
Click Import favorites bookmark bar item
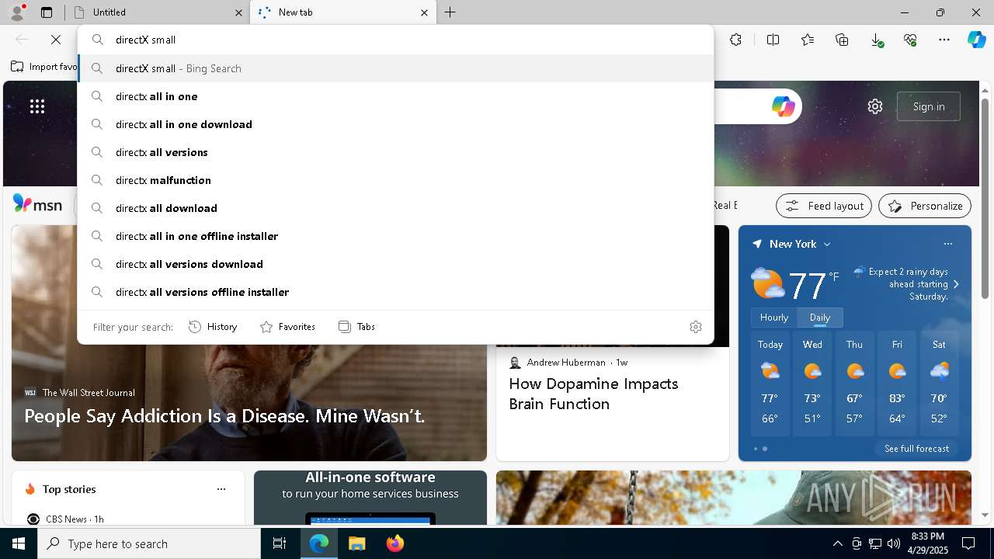[x=44, y=67]
